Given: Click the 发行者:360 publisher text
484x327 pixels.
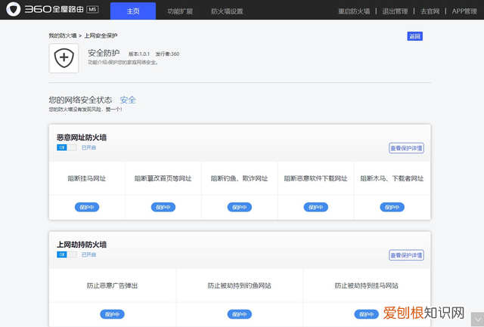Looking at the screenshot, I should (x=167, y=54).
